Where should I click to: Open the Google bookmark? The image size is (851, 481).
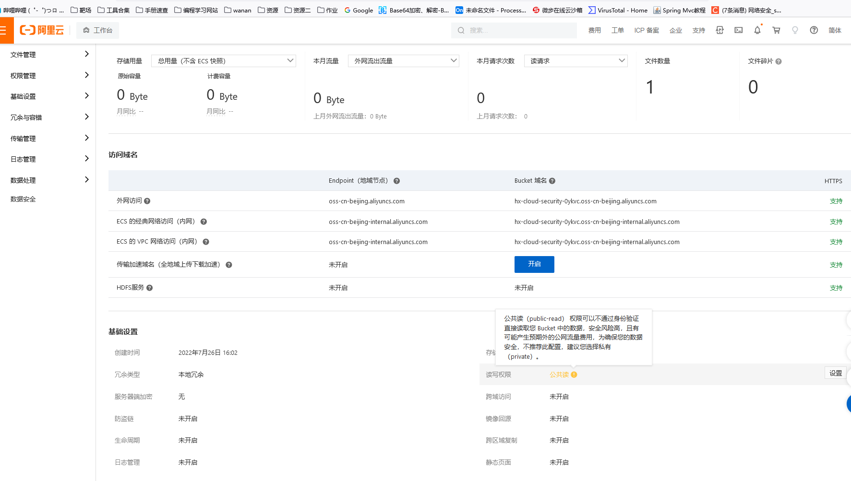(x=359, y=10)
